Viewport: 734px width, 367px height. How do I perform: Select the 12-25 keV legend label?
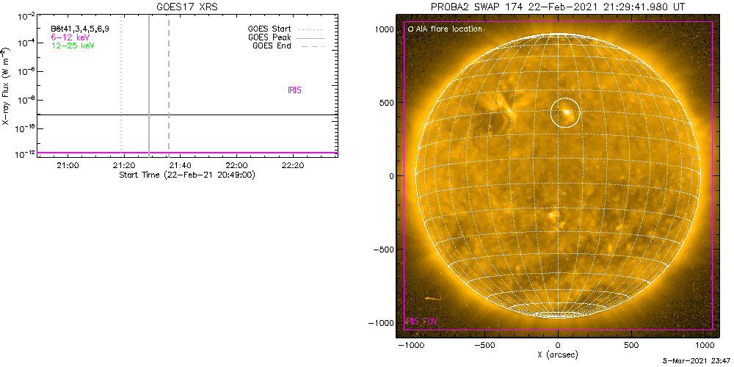(x=73, y=46)
